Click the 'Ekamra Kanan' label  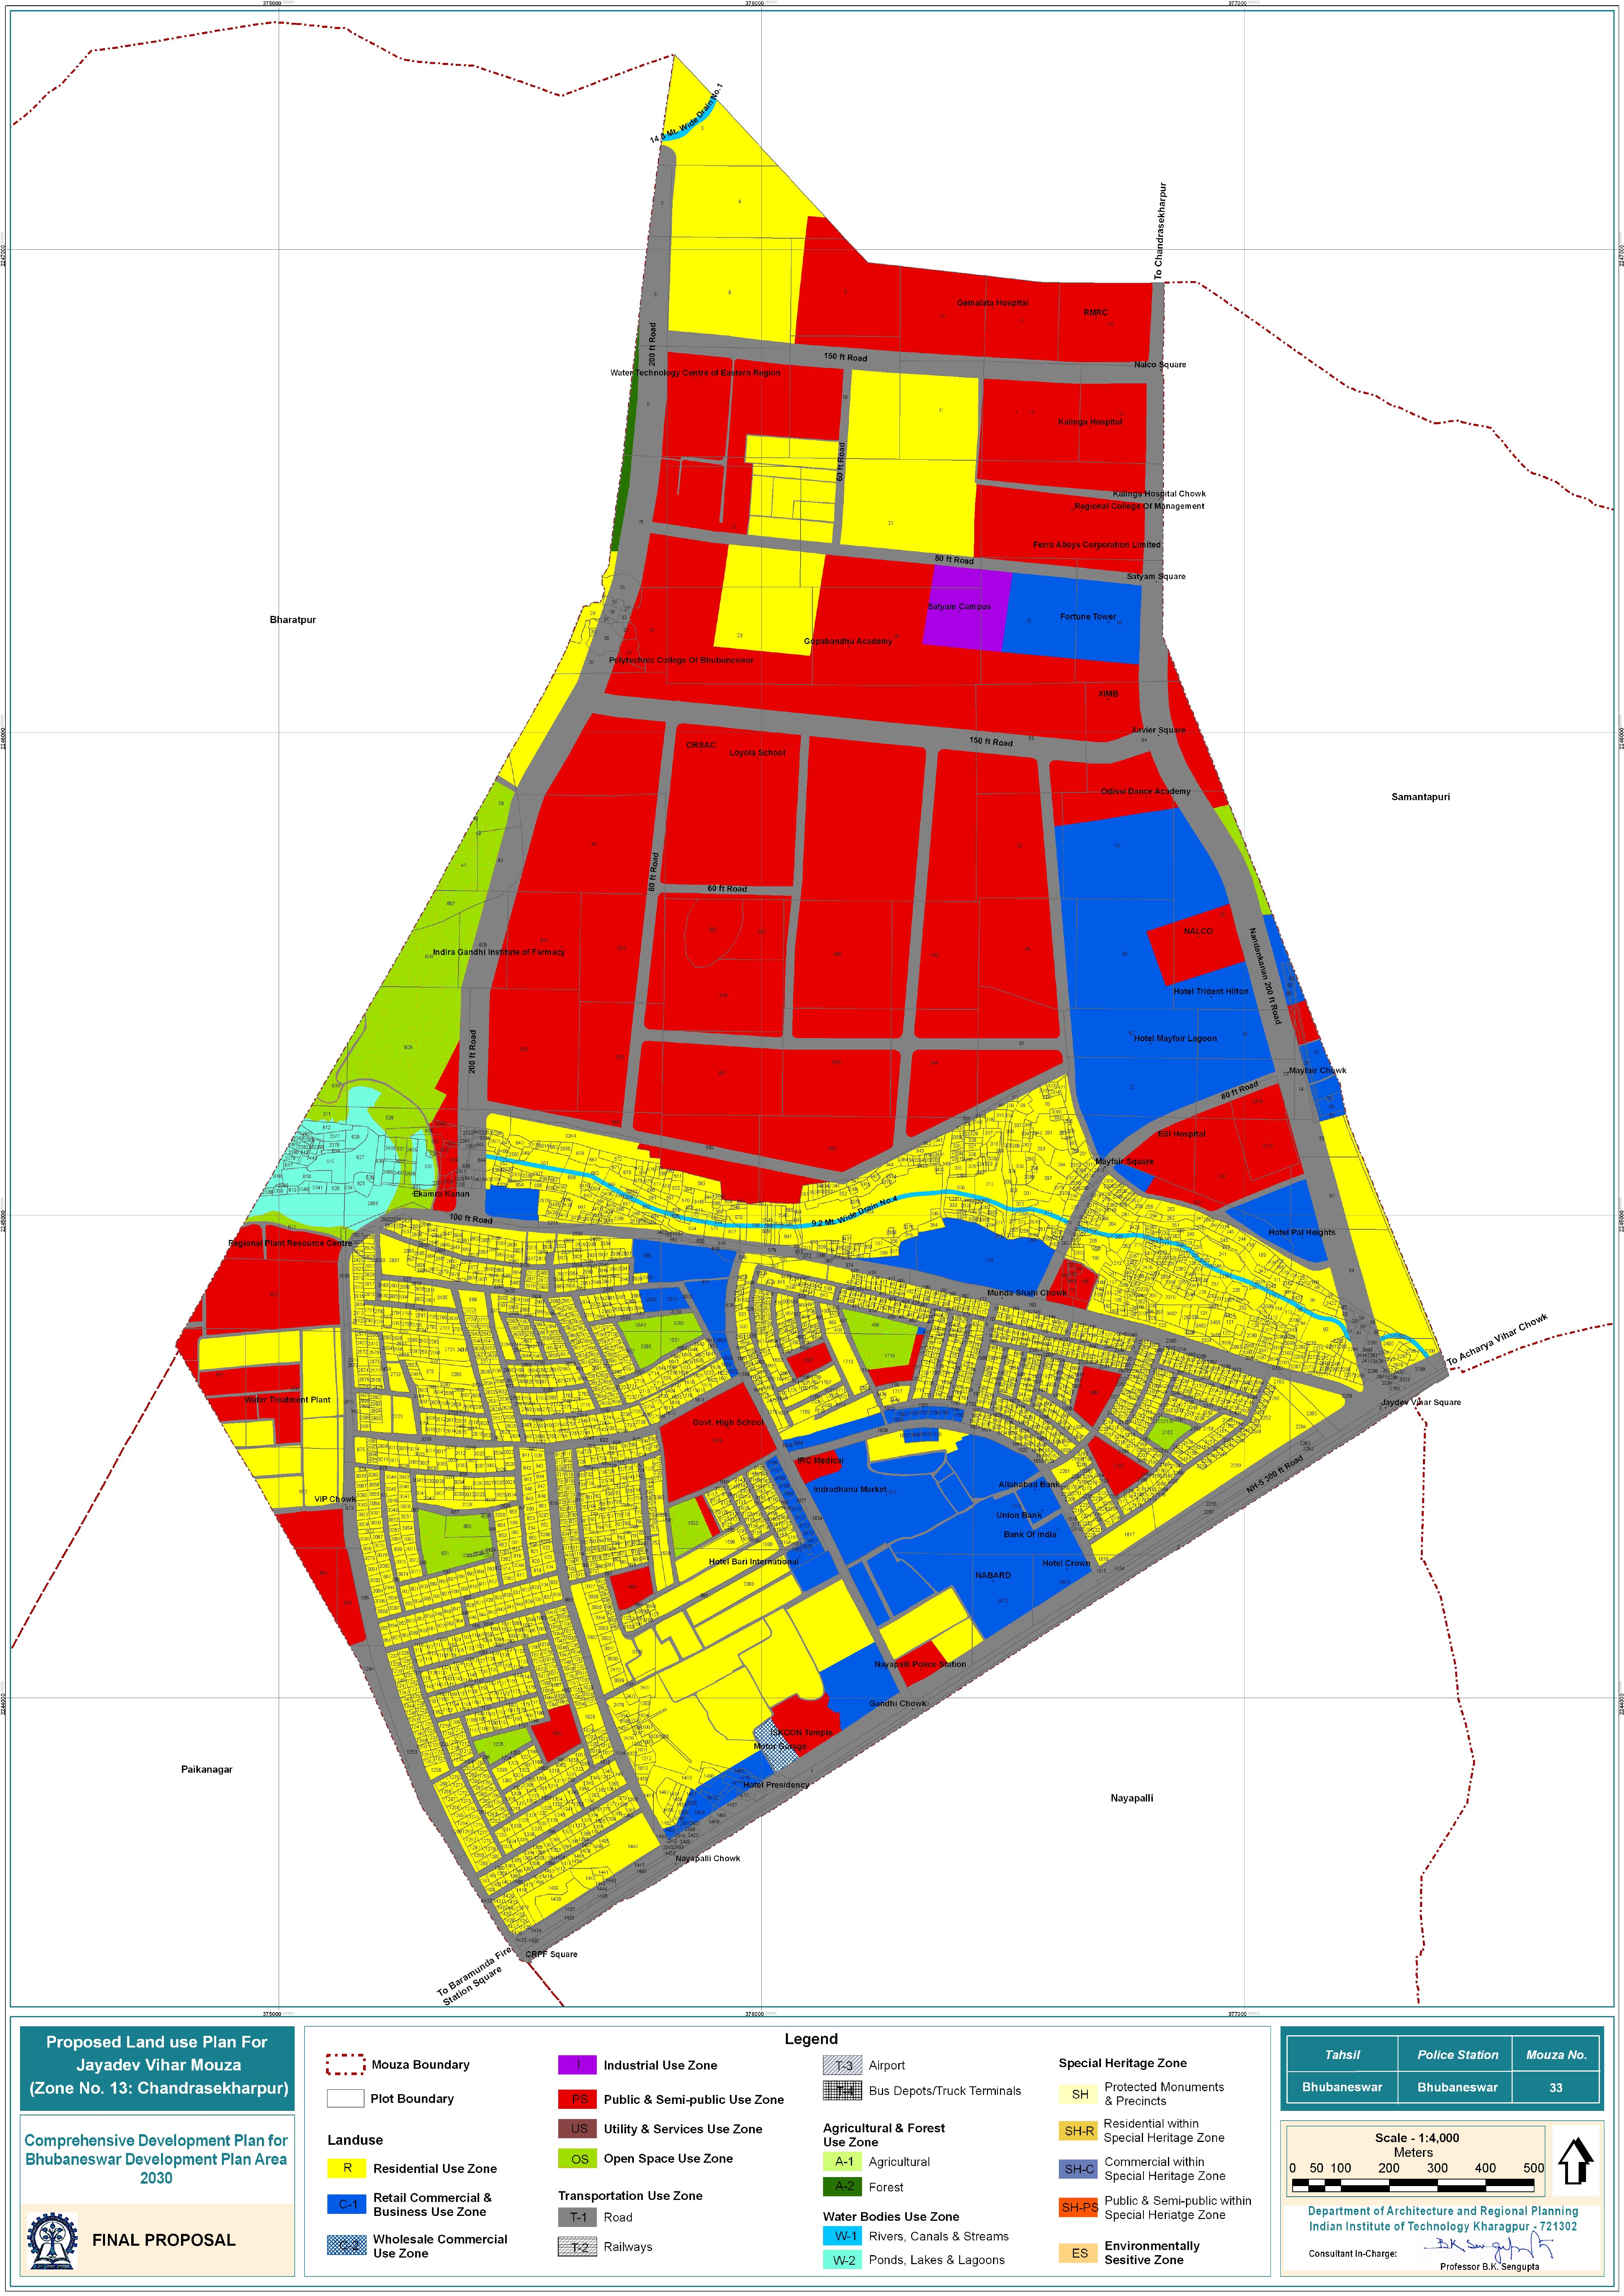tap(441, 1194)
